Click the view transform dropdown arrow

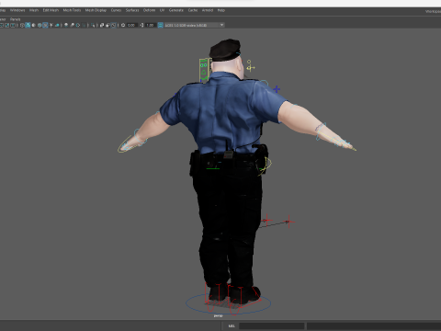pos(221,25)
